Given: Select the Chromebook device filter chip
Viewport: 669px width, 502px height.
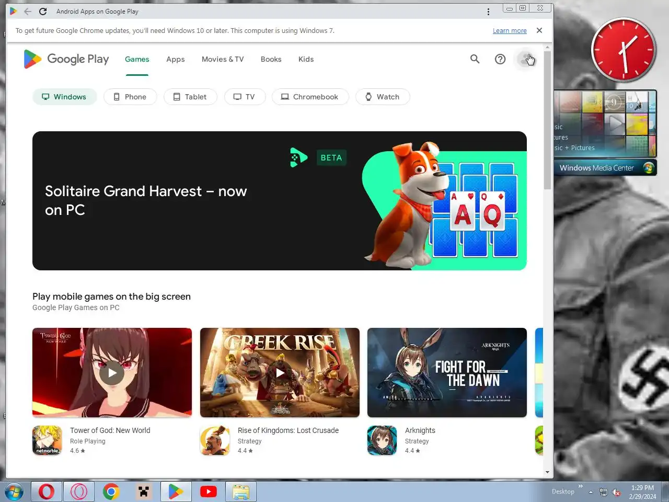Looking at the screenshot, I should 310,97.
